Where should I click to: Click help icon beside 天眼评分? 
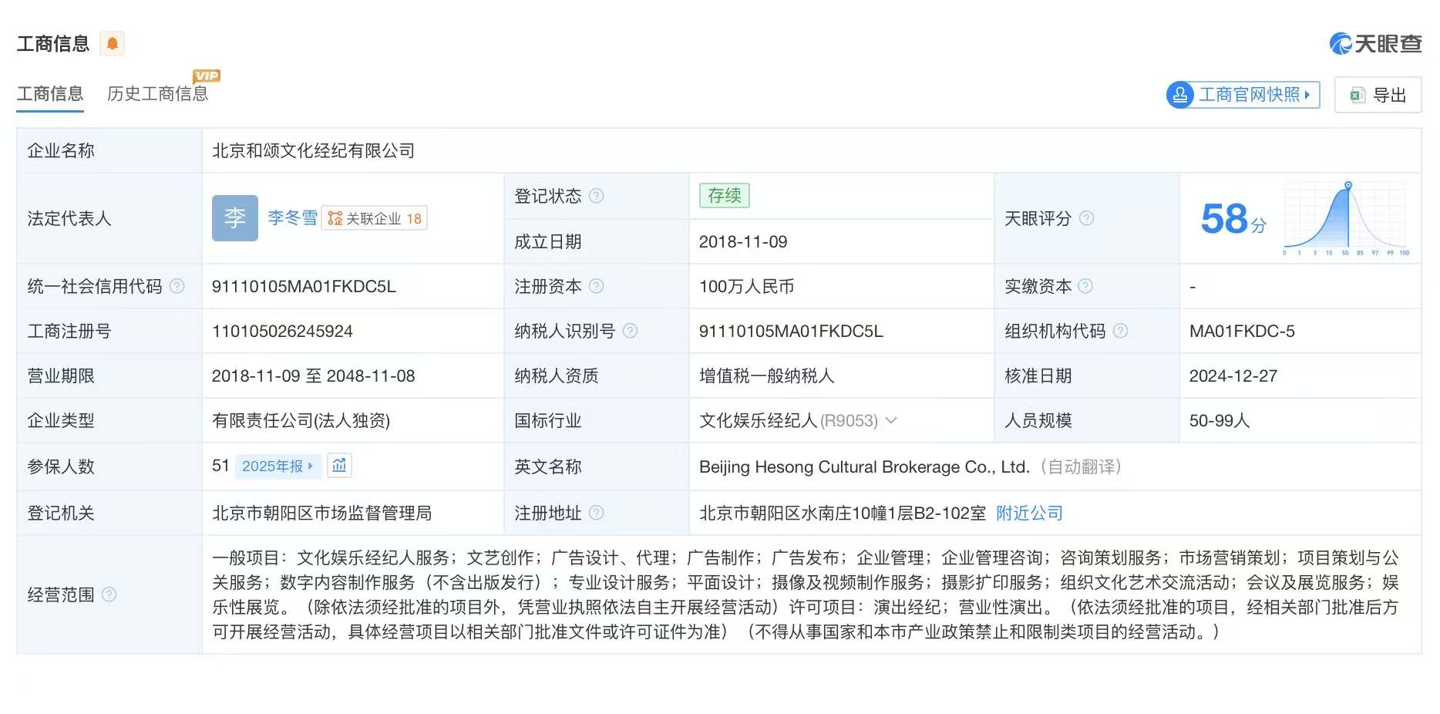tap(1087, 218)
